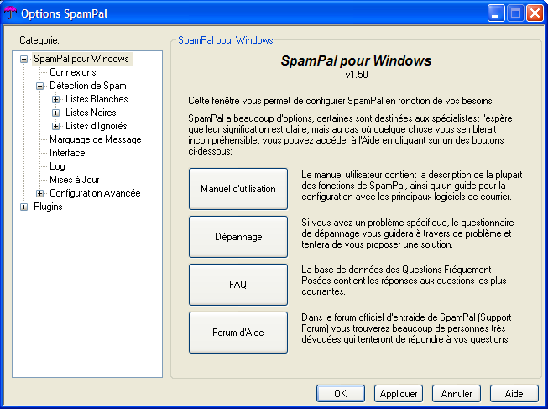Select Configuration Avancée category
Viewport: 548px width, 409px height.
click(95, 193)
